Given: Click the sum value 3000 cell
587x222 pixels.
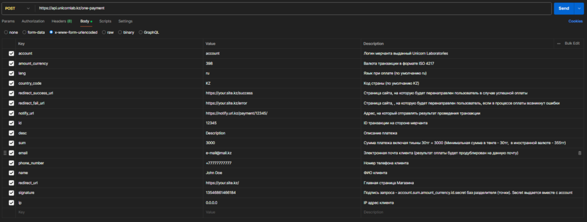Looking at the screenshot, I should pos(282,143).
